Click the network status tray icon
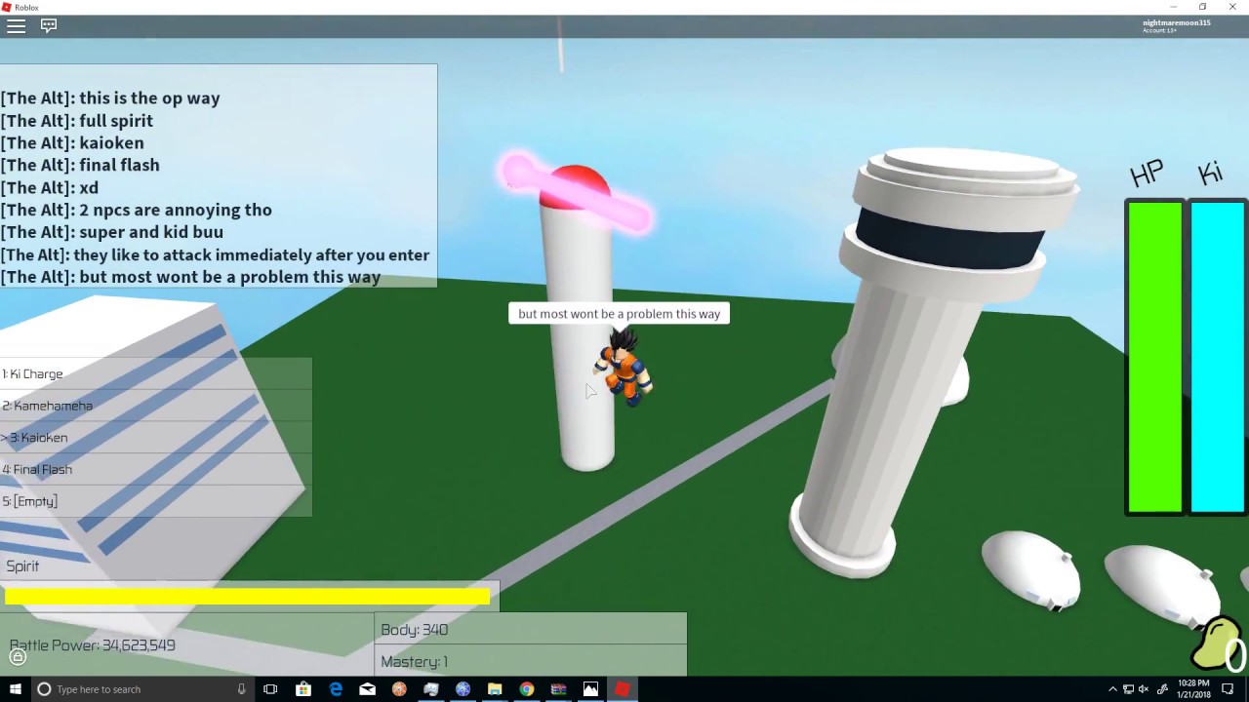The width and height of the screenshot is (1249, 702). pyautogui.click(x=1128, y=689)
